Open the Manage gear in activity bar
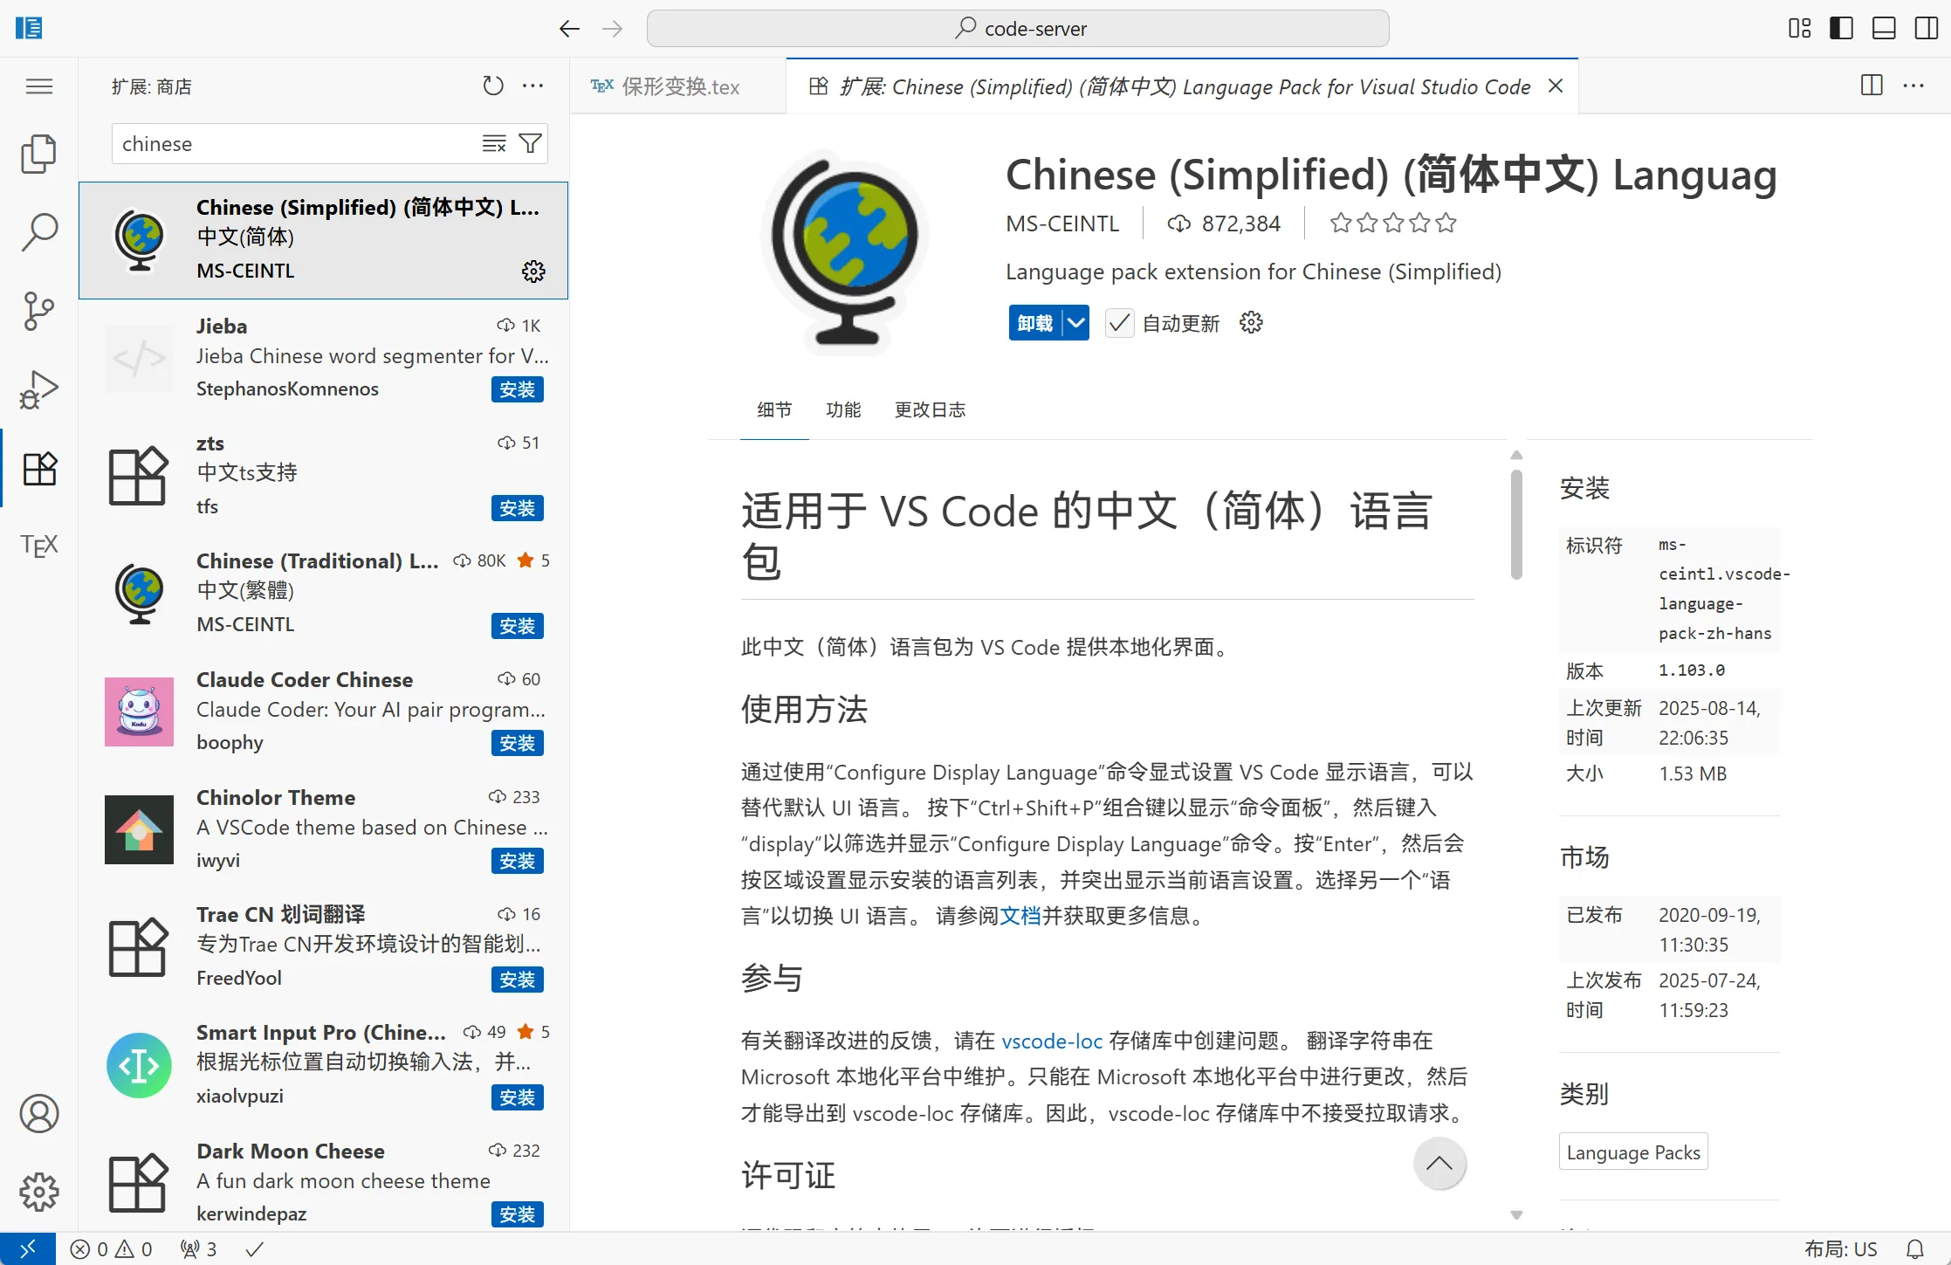The image size is (1951, 1265). 38,1192
